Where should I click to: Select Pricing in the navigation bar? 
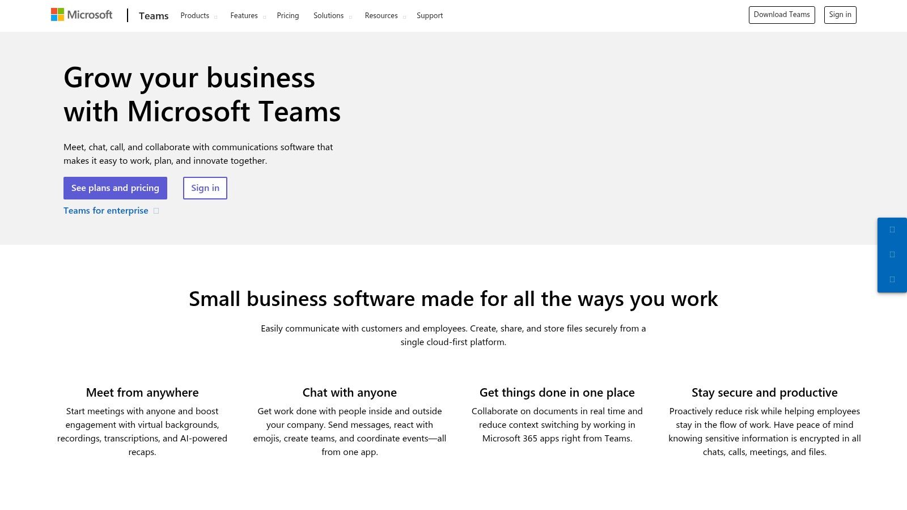[287, 15]
